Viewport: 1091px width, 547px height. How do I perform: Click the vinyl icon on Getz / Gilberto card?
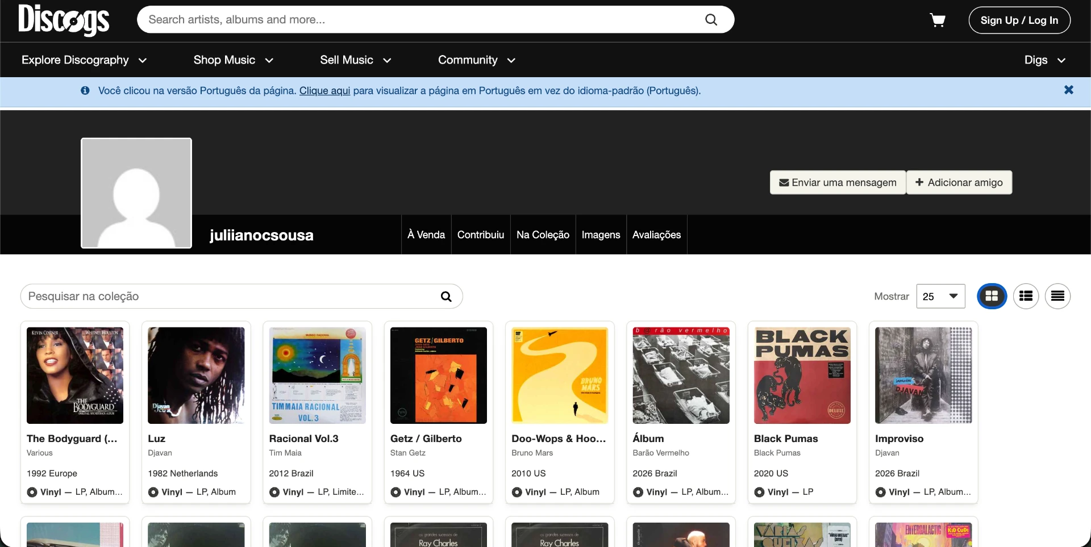[x=395, y=493]
